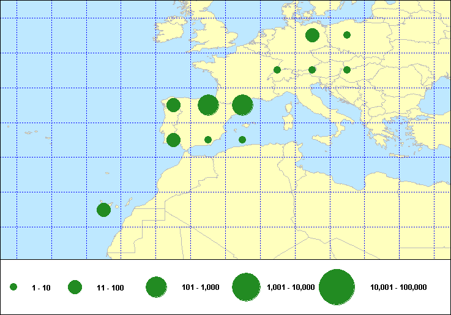The image size is (451, 315).
Task: Click the smallest legend circle for 1 - 10
Action: [x=13, y=287]
